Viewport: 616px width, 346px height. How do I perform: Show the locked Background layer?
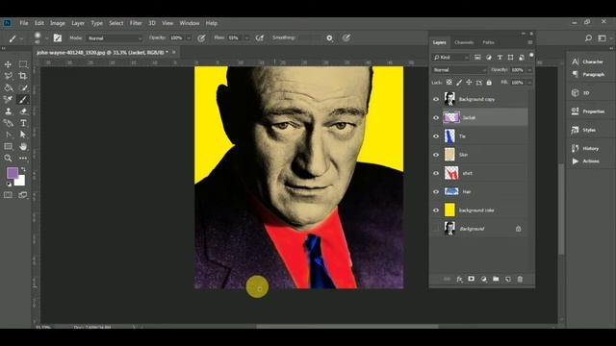436,229
